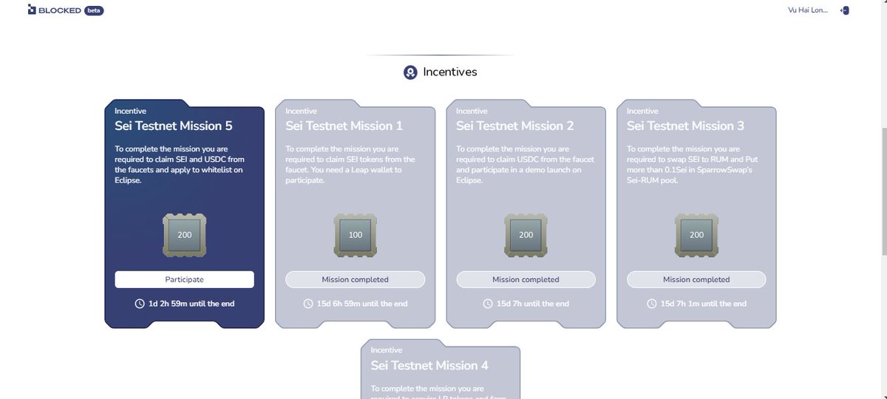Click '15d 7h 1m until the end' text
The height and width of the screenshot is (399, 887).
703,304
